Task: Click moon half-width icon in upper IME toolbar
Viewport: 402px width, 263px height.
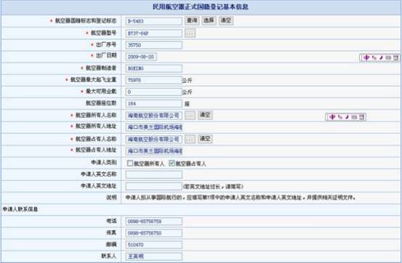Action: (381, 57)
